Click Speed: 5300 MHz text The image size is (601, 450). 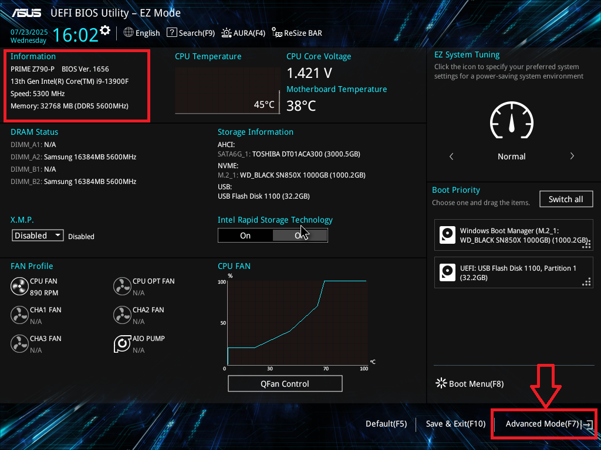[x=38, y=93]
